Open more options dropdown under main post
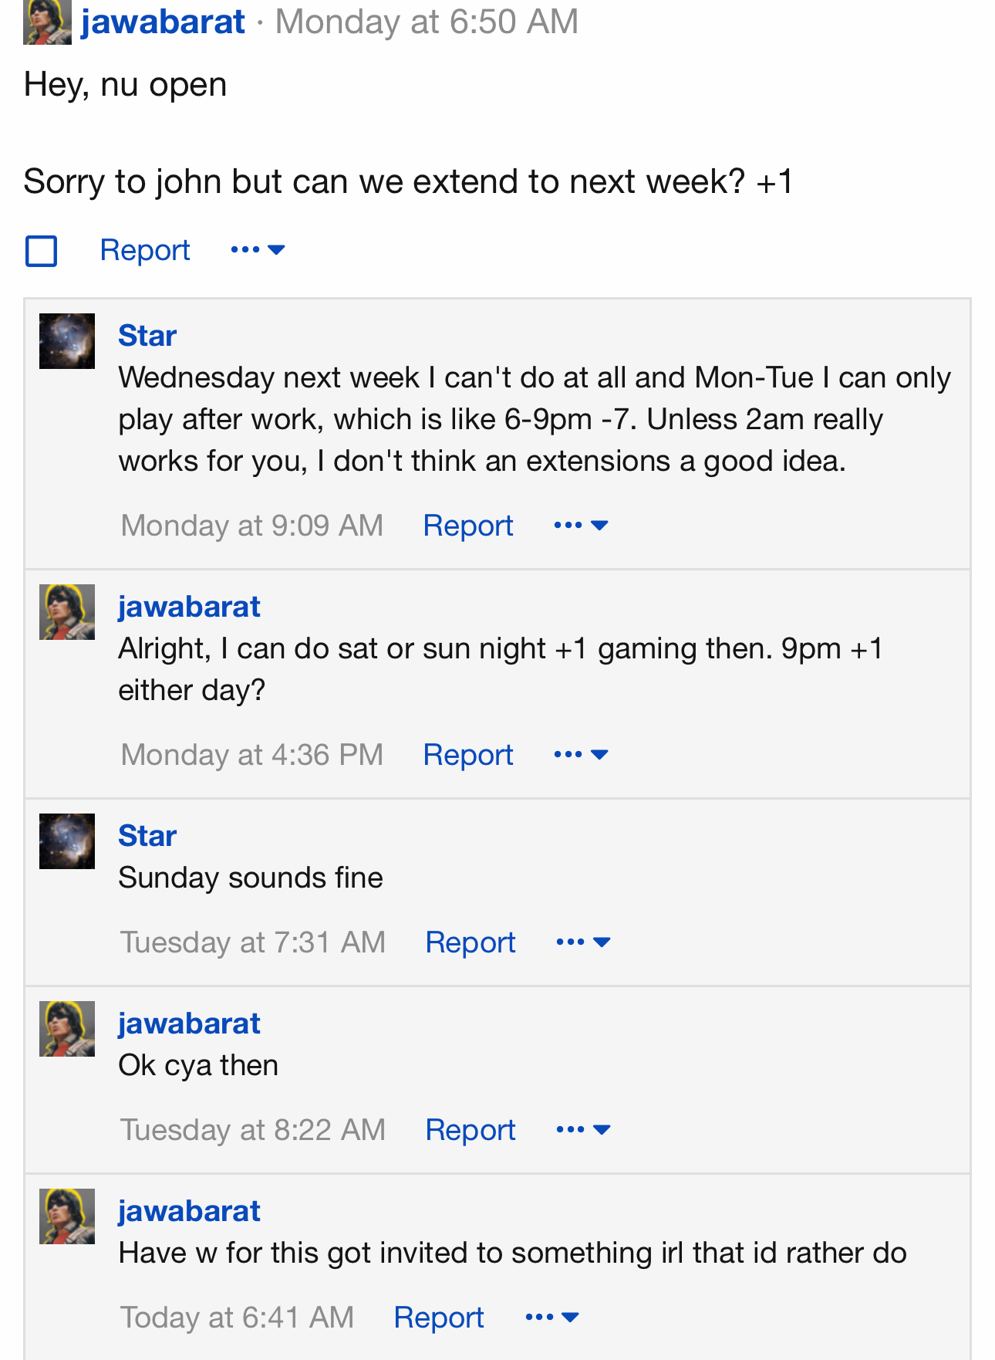The width and height of the screenshot is (995, 1360). [258, 250]
